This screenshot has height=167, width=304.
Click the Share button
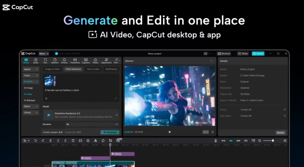click(243, 54)
